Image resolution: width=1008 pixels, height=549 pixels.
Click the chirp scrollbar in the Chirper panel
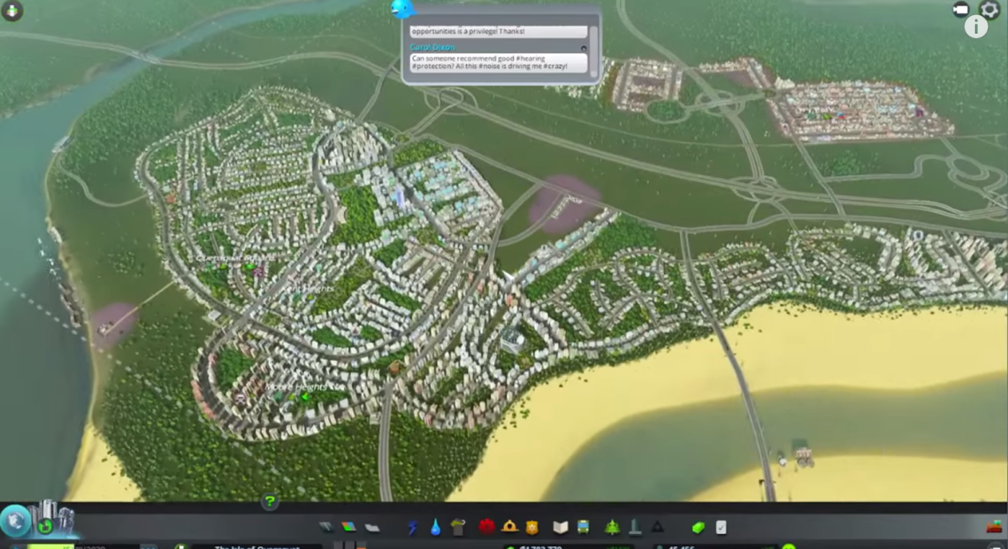(x=593, y=50)
